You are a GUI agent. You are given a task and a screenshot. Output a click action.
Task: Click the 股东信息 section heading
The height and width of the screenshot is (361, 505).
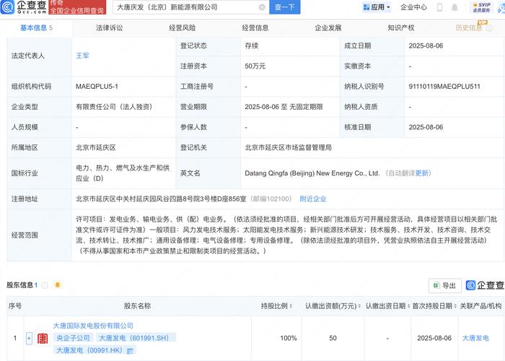point(22,285)
